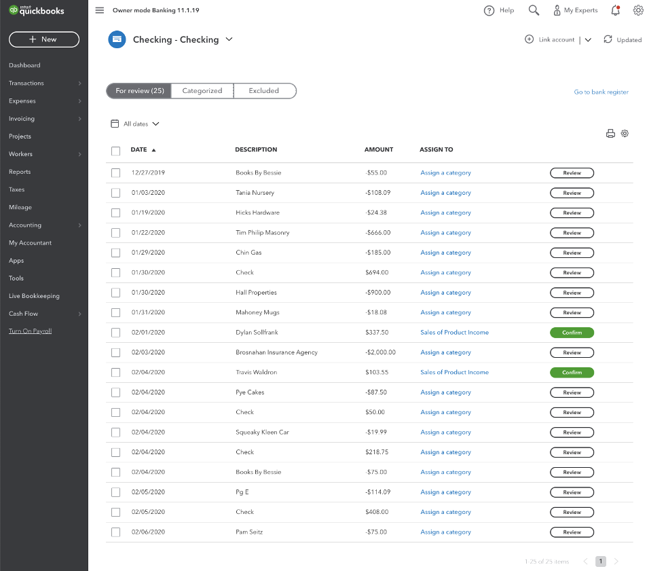649x571 pixels.
Task: Open the Go to bank register link
Action: [x=601, y=92]
